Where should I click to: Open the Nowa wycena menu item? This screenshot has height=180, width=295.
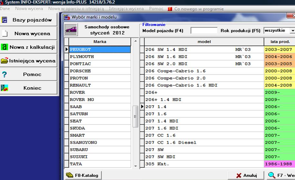pos(29,9)
